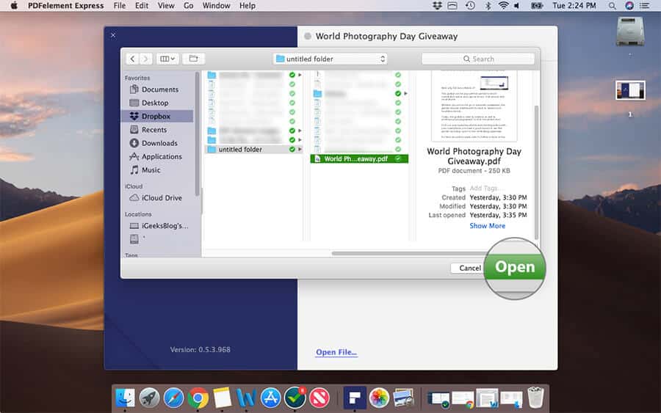Click the Cancel button
Viewport: 661px width, 413px height.
coord(469,268)
